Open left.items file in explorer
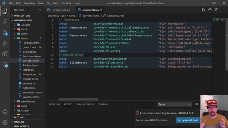The image size is (228, 128). click(x=28, y=70)
